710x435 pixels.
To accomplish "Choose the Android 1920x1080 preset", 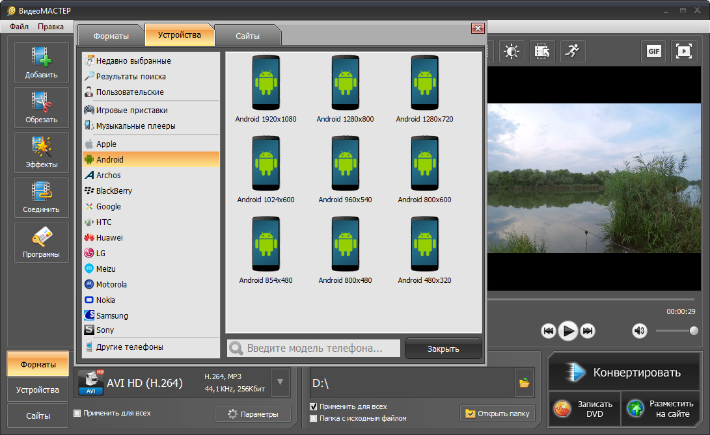I will coord(266,89).
